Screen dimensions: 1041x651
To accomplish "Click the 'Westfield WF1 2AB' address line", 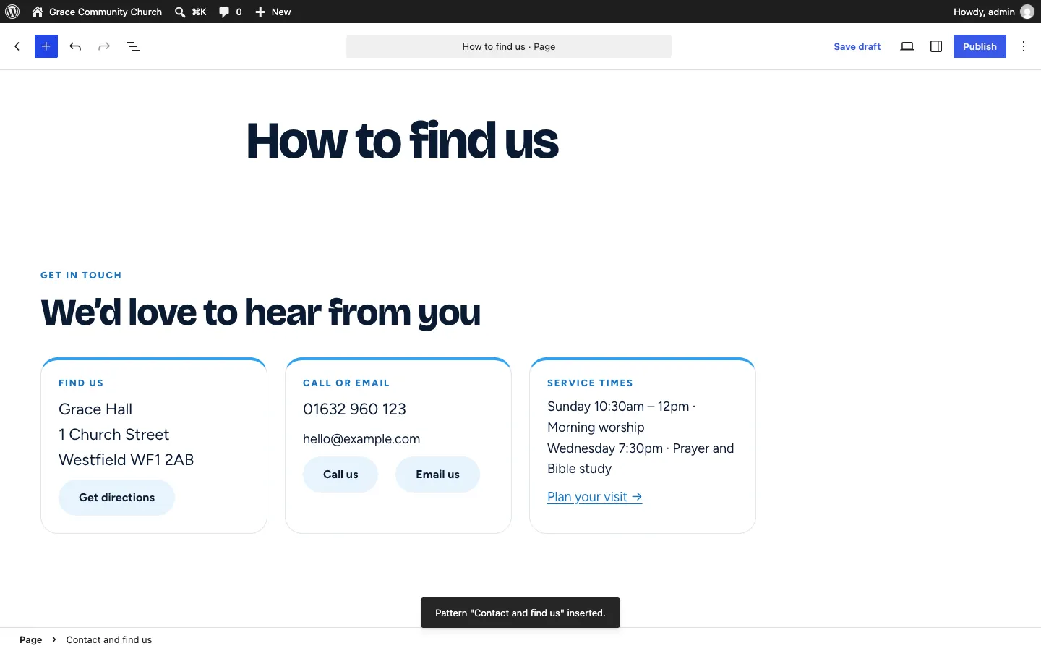I will [x=127, y=460].
